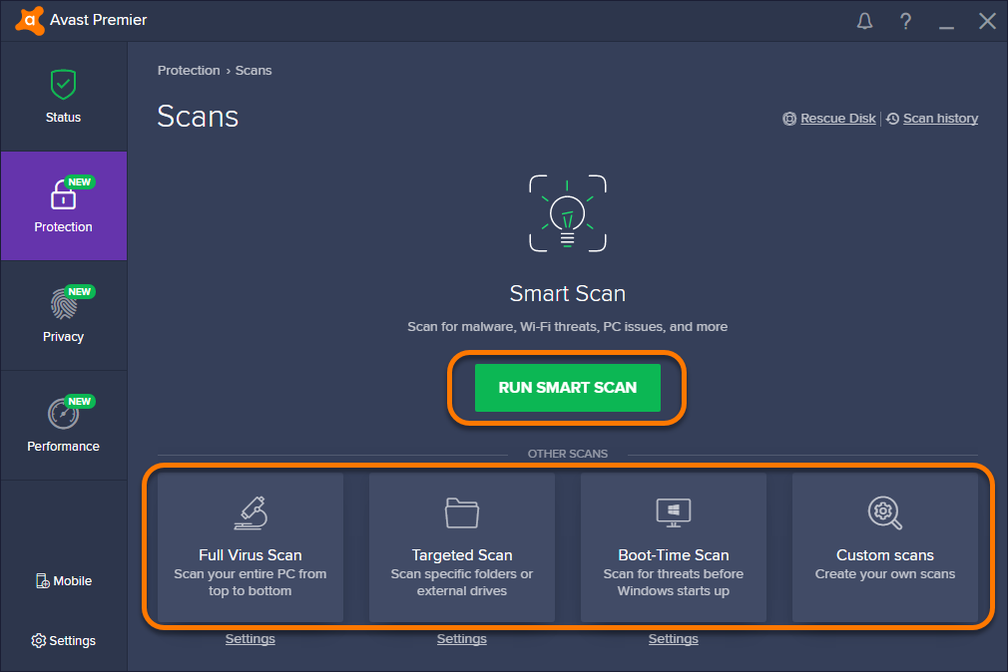Select the Protection tab in sidebar

point(63,206)
